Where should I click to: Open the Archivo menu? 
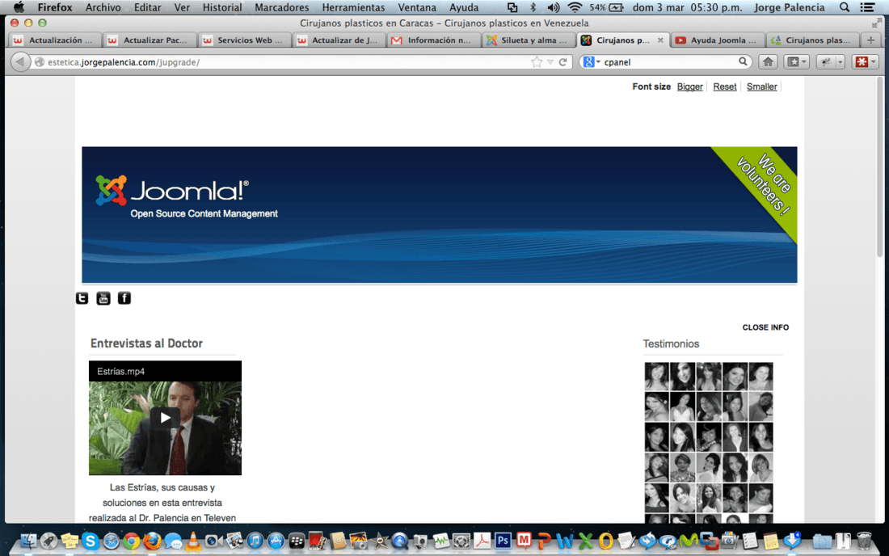coord(103,7)
